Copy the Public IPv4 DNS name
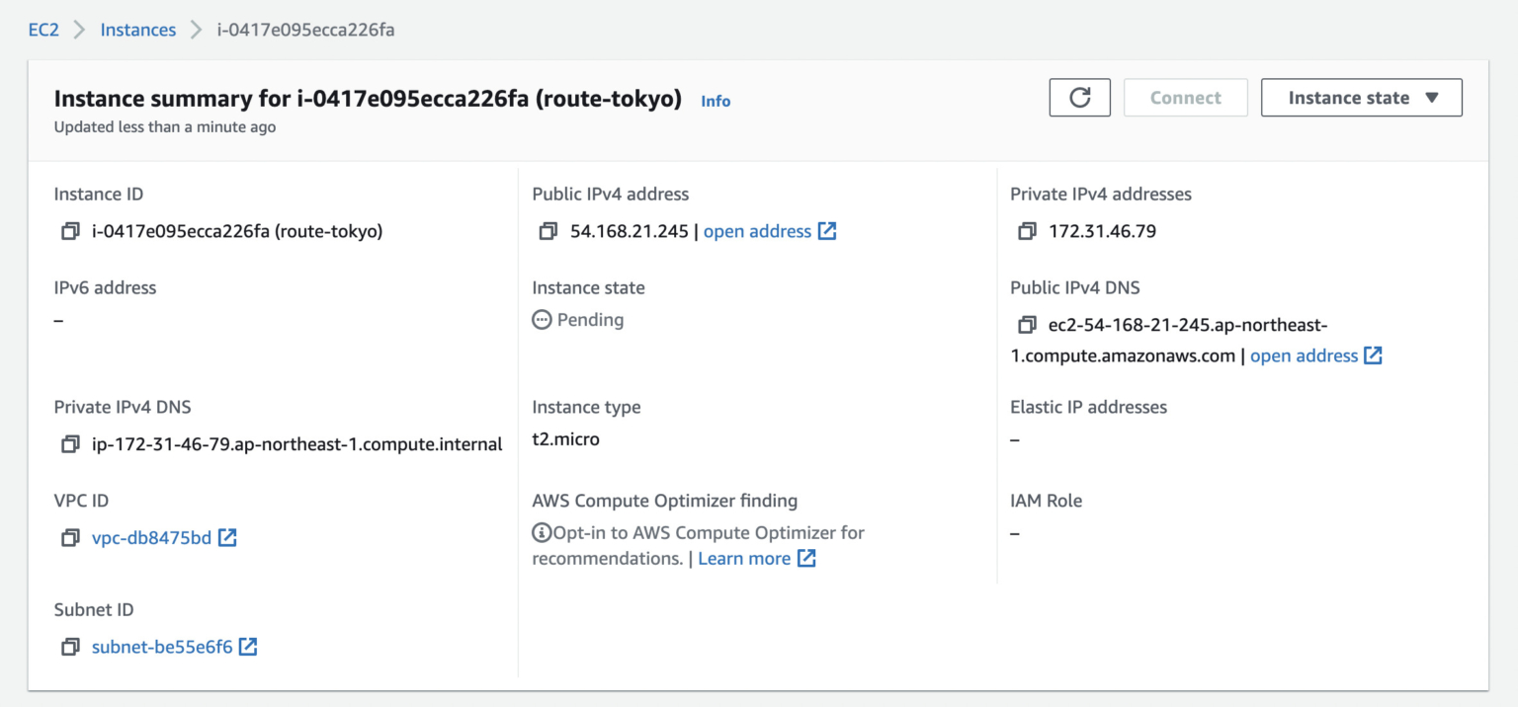1518x707 pixels. tap(1027, 326)
